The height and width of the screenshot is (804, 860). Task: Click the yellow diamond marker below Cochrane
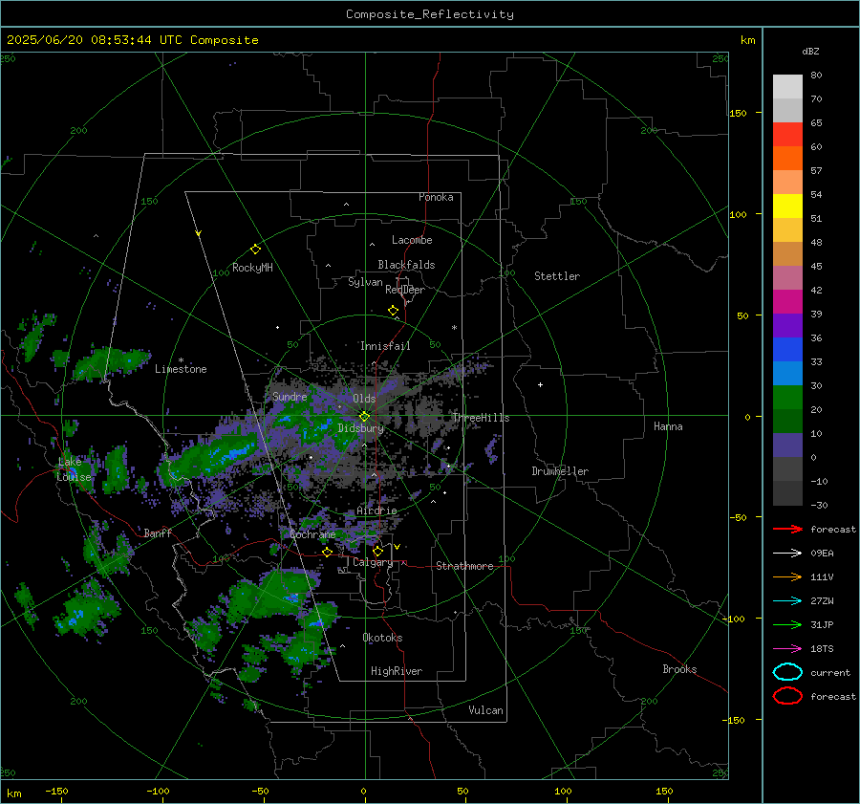(x=328, y=552)
